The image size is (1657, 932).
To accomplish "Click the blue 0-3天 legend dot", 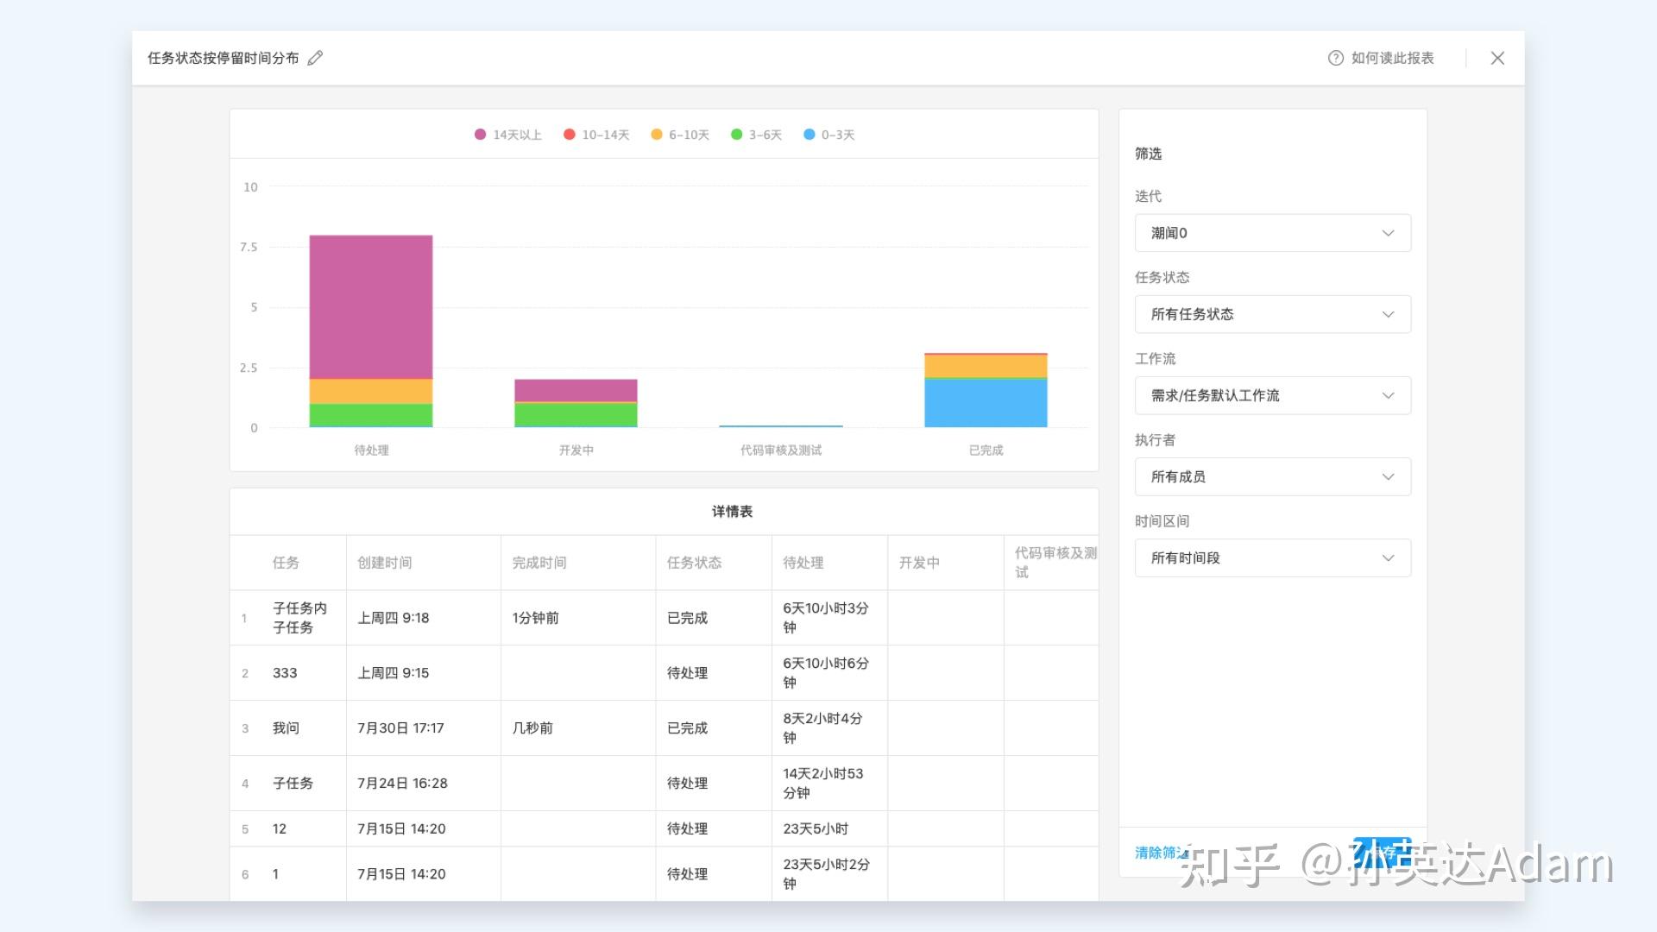I will tap(809, 135).
